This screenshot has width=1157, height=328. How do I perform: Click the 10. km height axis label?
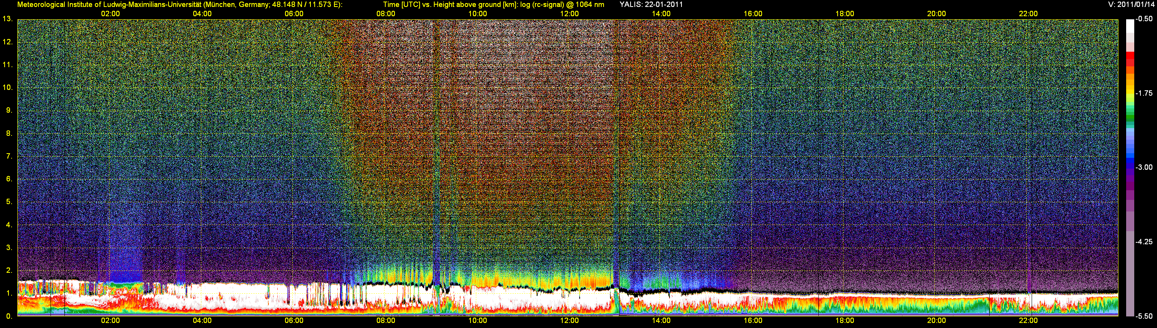[7, 88]
